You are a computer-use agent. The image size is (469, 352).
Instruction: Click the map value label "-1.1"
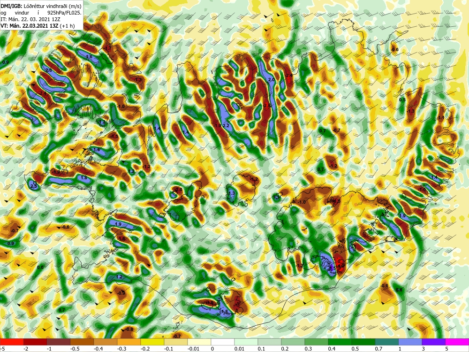[x=440, y=118]
